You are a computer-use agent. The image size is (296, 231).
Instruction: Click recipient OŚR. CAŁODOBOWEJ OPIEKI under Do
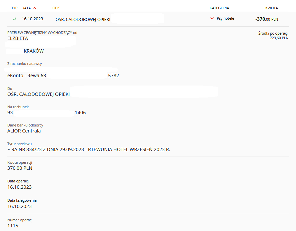pyautogui.click(x=39, y=94)
